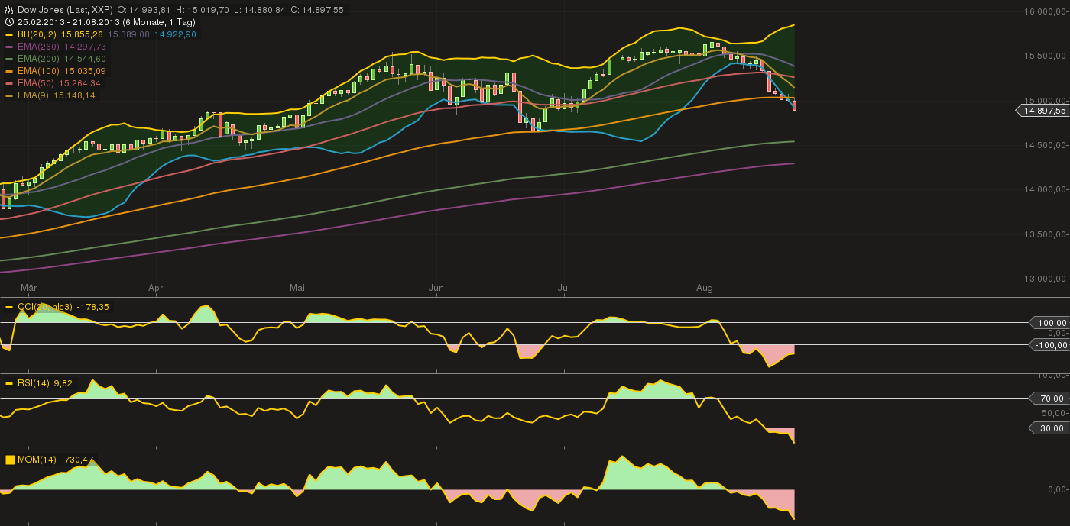Click the yellow CCI color marker
This screenshot has width=1070, height=526.
[x=9, y=307]
